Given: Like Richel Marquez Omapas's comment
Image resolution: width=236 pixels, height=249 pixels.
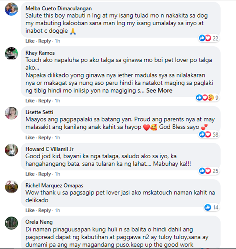Looking at the screenshot, I should coord(30,210).
